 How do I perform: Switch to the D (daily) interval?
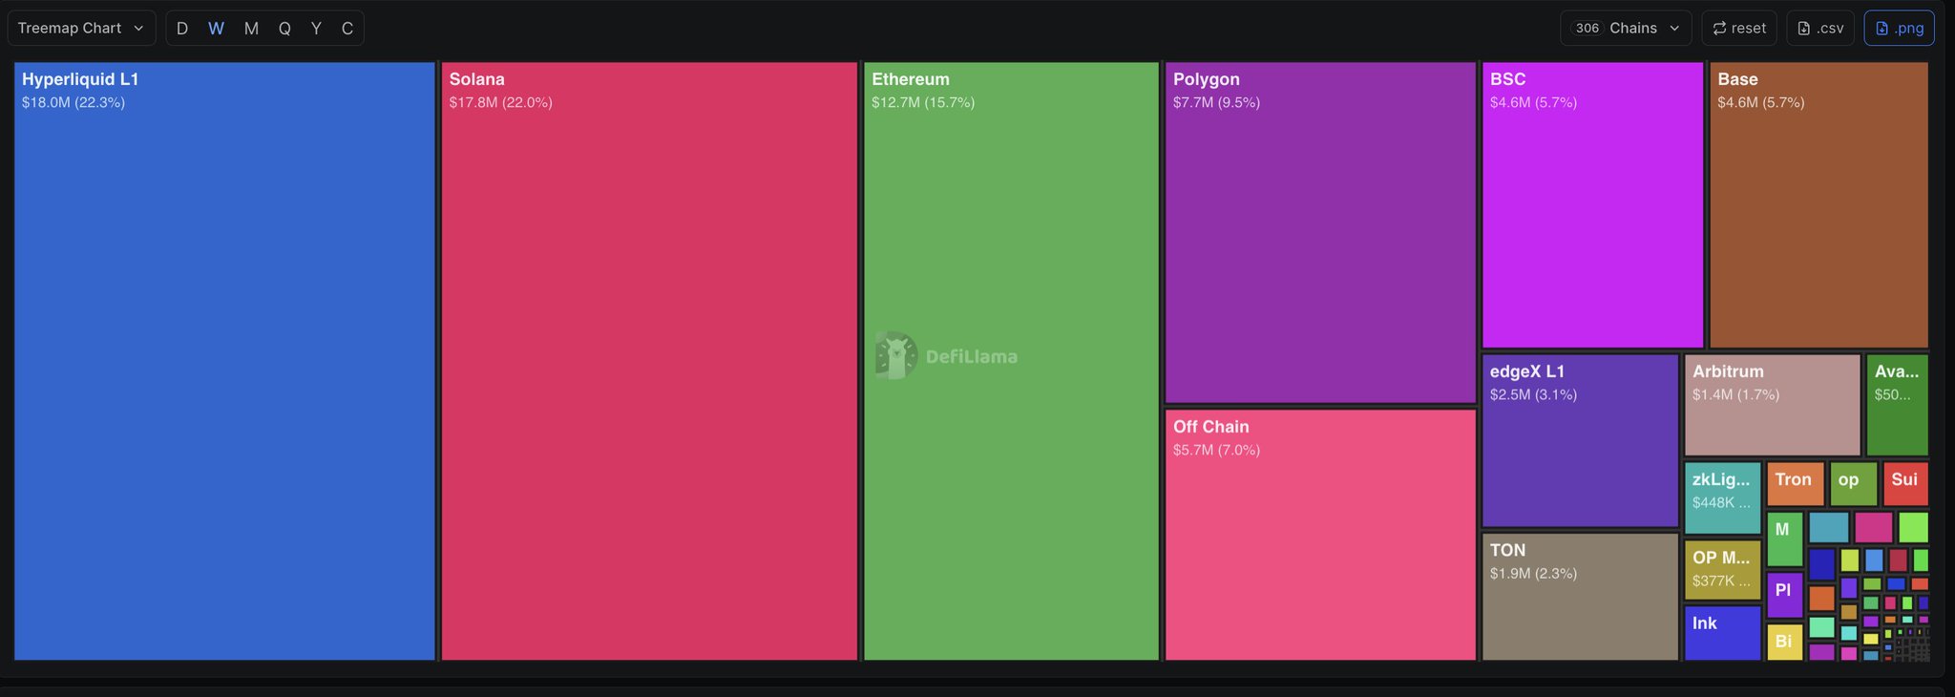pyautogui.click(x=182, y=29)
